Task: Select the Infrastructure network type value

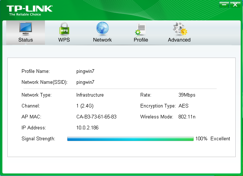Action: [x=90, y=95]
